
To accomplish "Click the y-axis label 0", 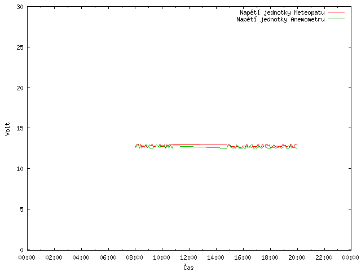I will pyautogui.click(x=21, y=250).
